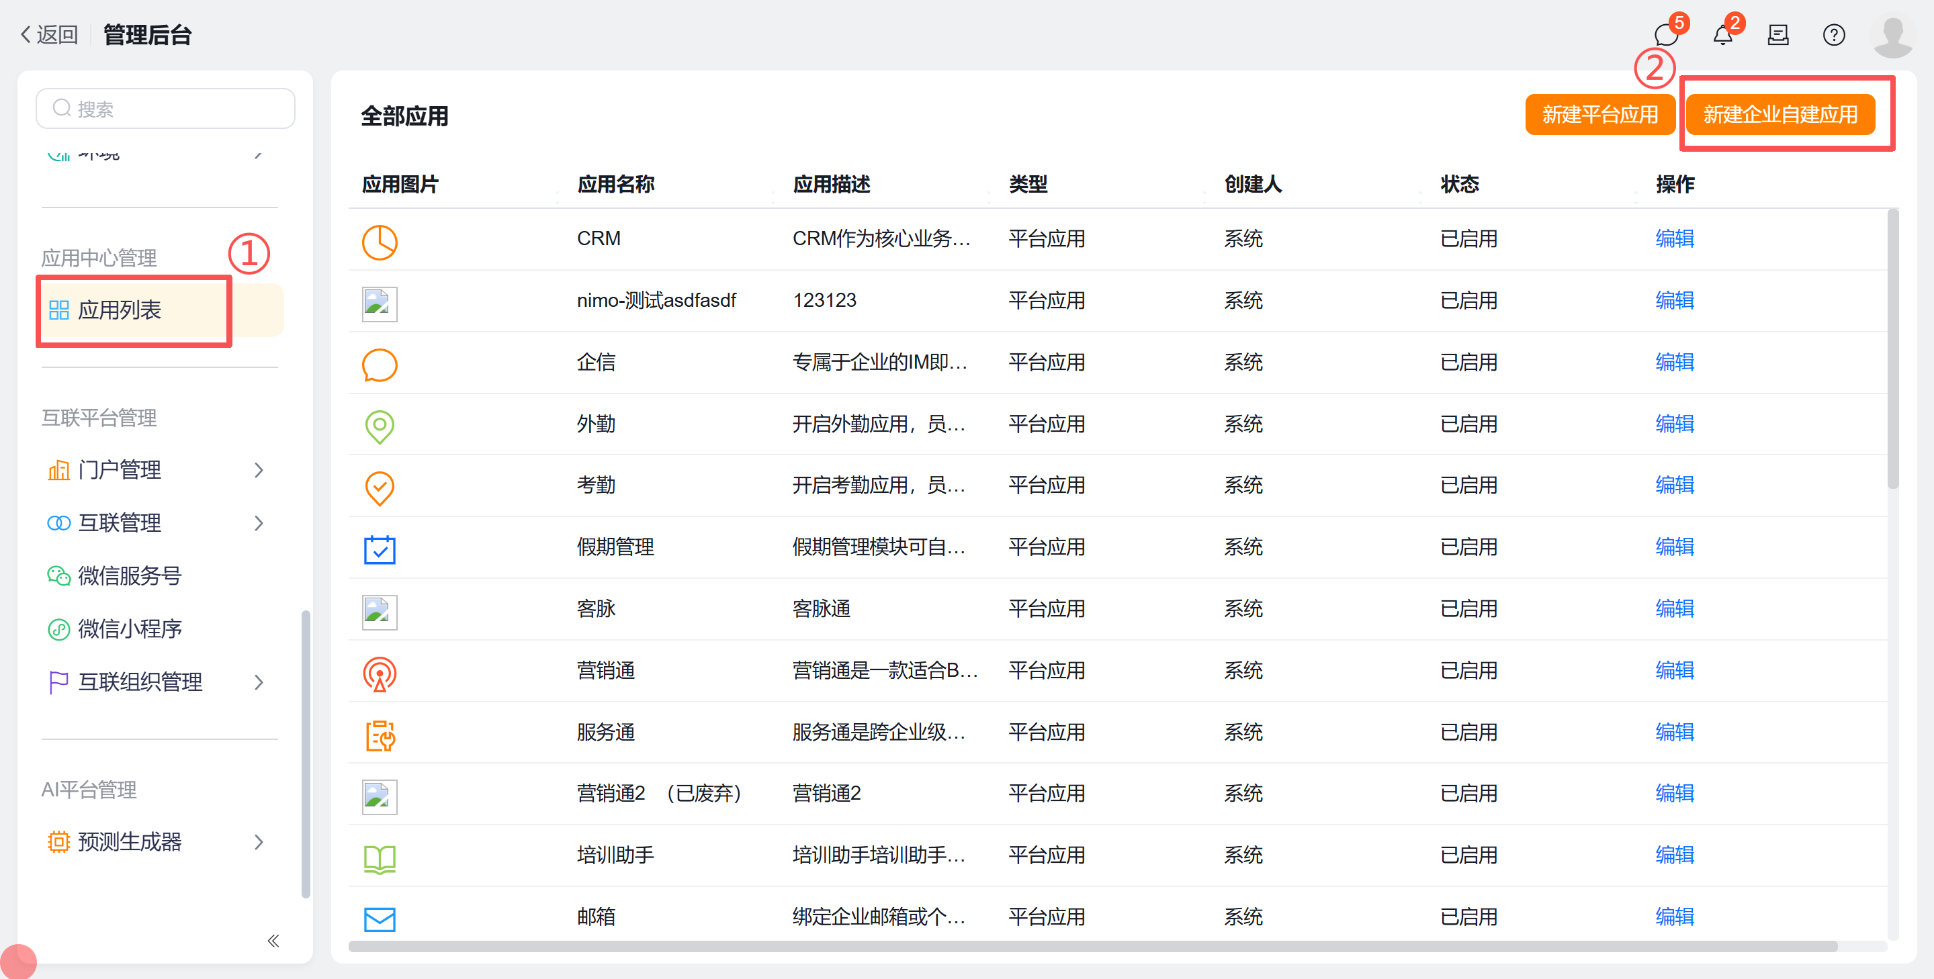Expand the 预测生成器 submenu arrow
Screen dimensions: 1934x979
tap(259, 842)
